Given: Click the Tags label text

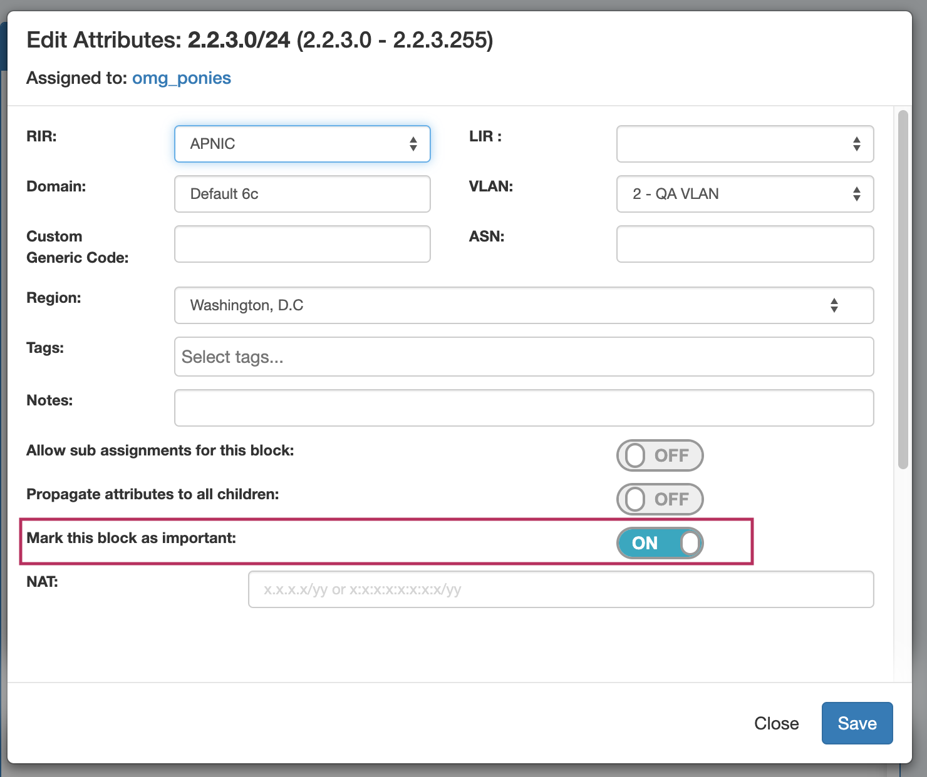Looking at the screenshot, I should [45, 348].
